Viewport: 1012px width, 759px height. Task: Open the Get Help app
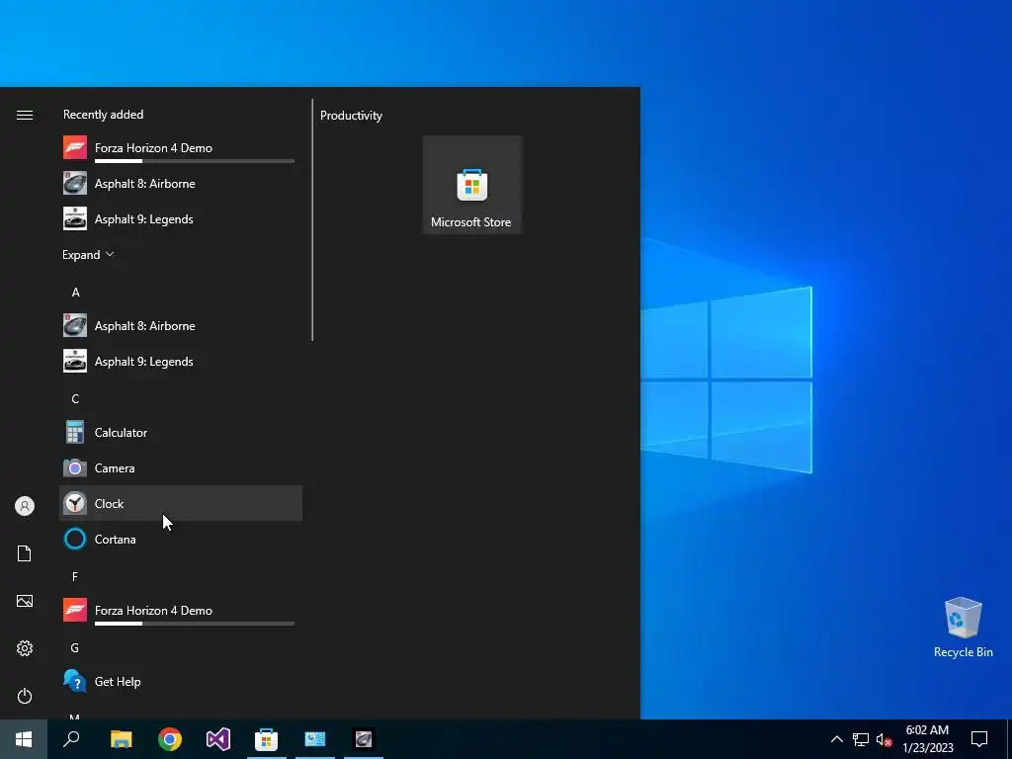(181, 682)
